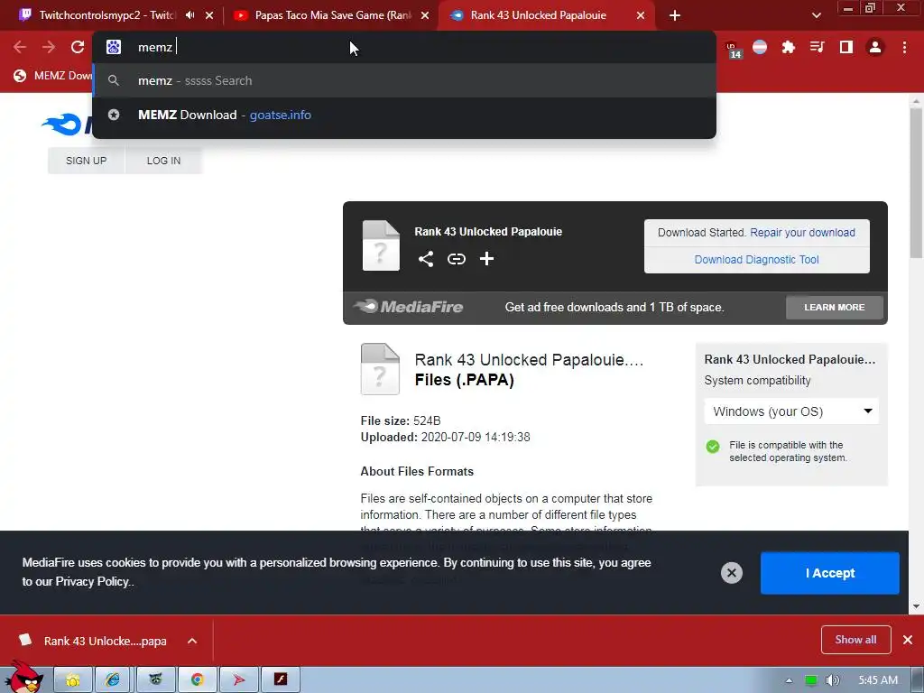Click the 'About Files Formats' heading
The height and width of the screenshot is (693, 924).
417,471
